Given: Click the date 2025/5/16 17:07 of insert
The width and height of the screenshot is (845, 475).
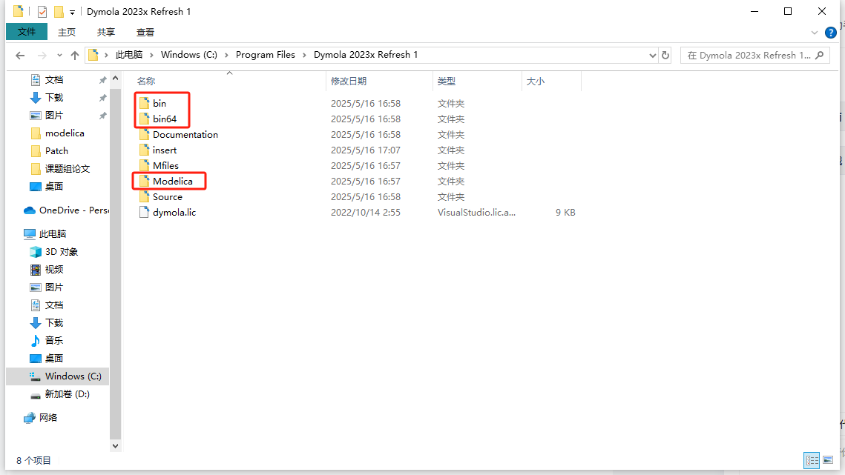Looking at the screenshot, I should 366,150.
